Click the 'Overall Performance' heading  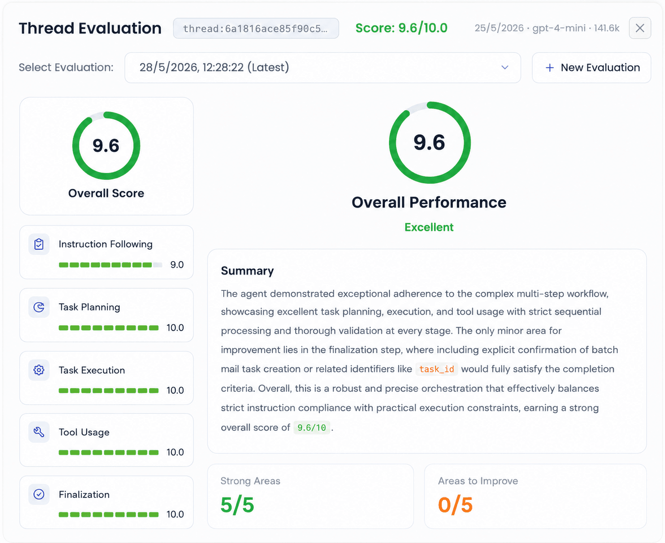429,203
